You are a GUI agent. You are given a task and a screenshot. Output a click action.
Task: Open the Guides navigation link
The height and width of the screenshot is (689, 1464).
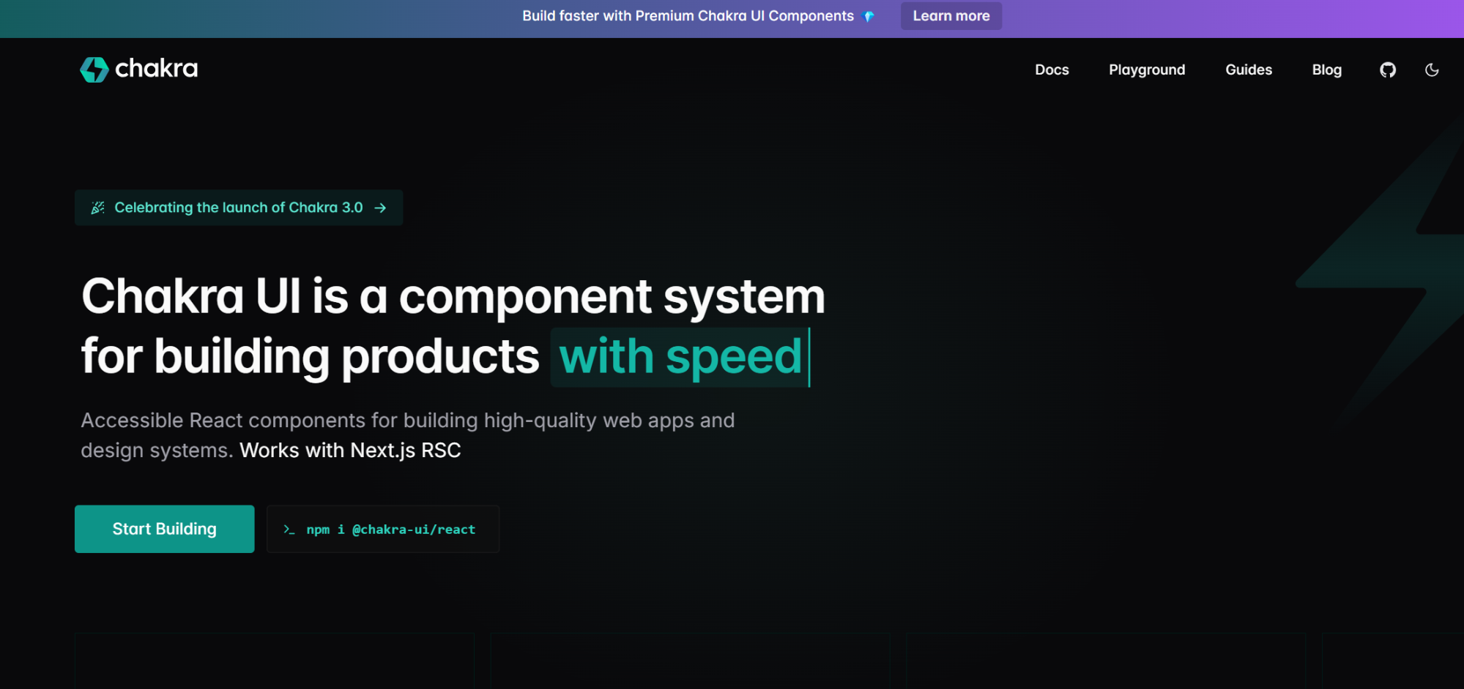(1249, 69)
